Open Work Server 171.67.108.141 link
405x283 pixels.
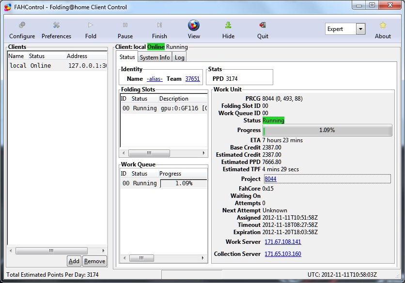283,242
